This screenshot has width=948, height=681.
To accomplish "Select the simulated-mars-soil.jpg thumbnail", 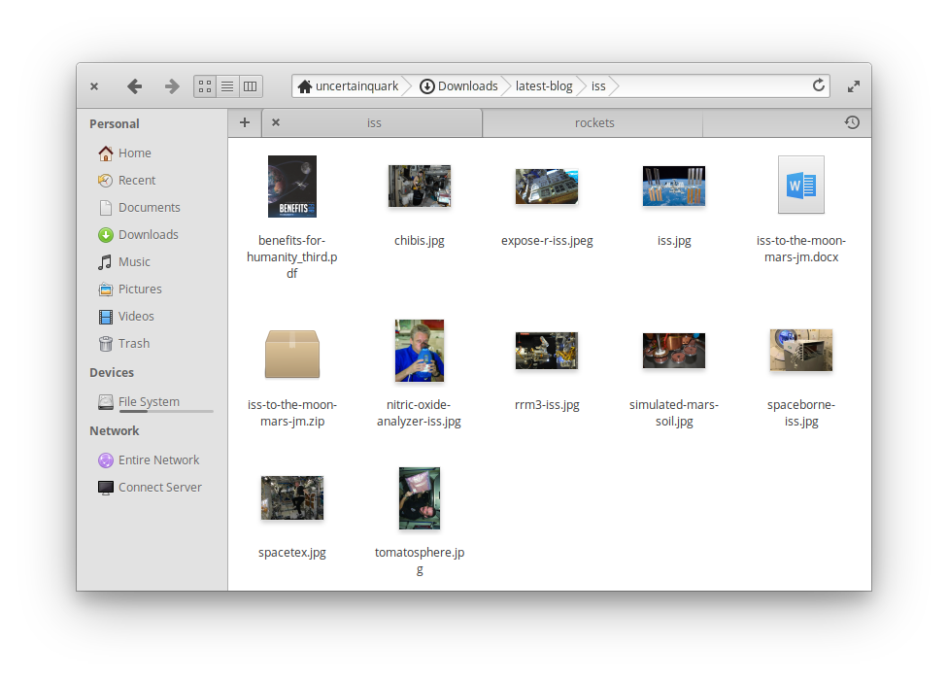I will click(x=674, y=350).
